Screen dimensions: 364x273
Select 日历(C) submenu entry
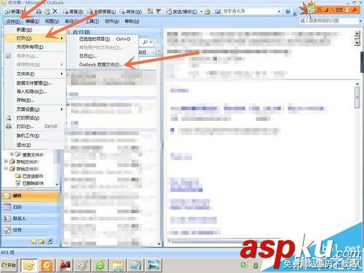coord(103,56)
